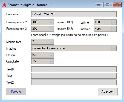Click inside the Text0 input field
This screenshot has width=124, height=102.
pyautogui.click(x=74, y=69)
